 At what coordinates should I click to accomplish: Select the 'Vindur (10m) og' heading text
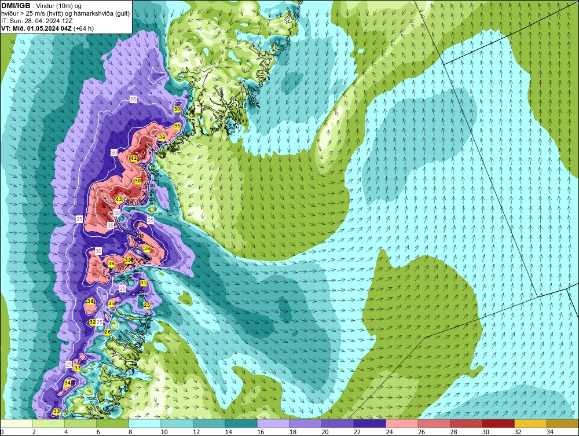pyautogui.click(x=60, y=6)
